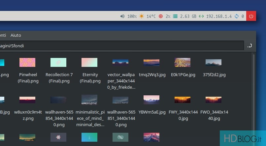
Task: Click the 375f2d2.jpg file name
Action: 214,75
